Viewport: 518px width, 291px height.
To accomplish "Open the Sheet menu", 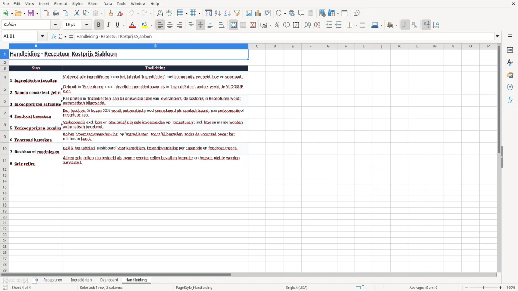I will (x=94, y=3).
